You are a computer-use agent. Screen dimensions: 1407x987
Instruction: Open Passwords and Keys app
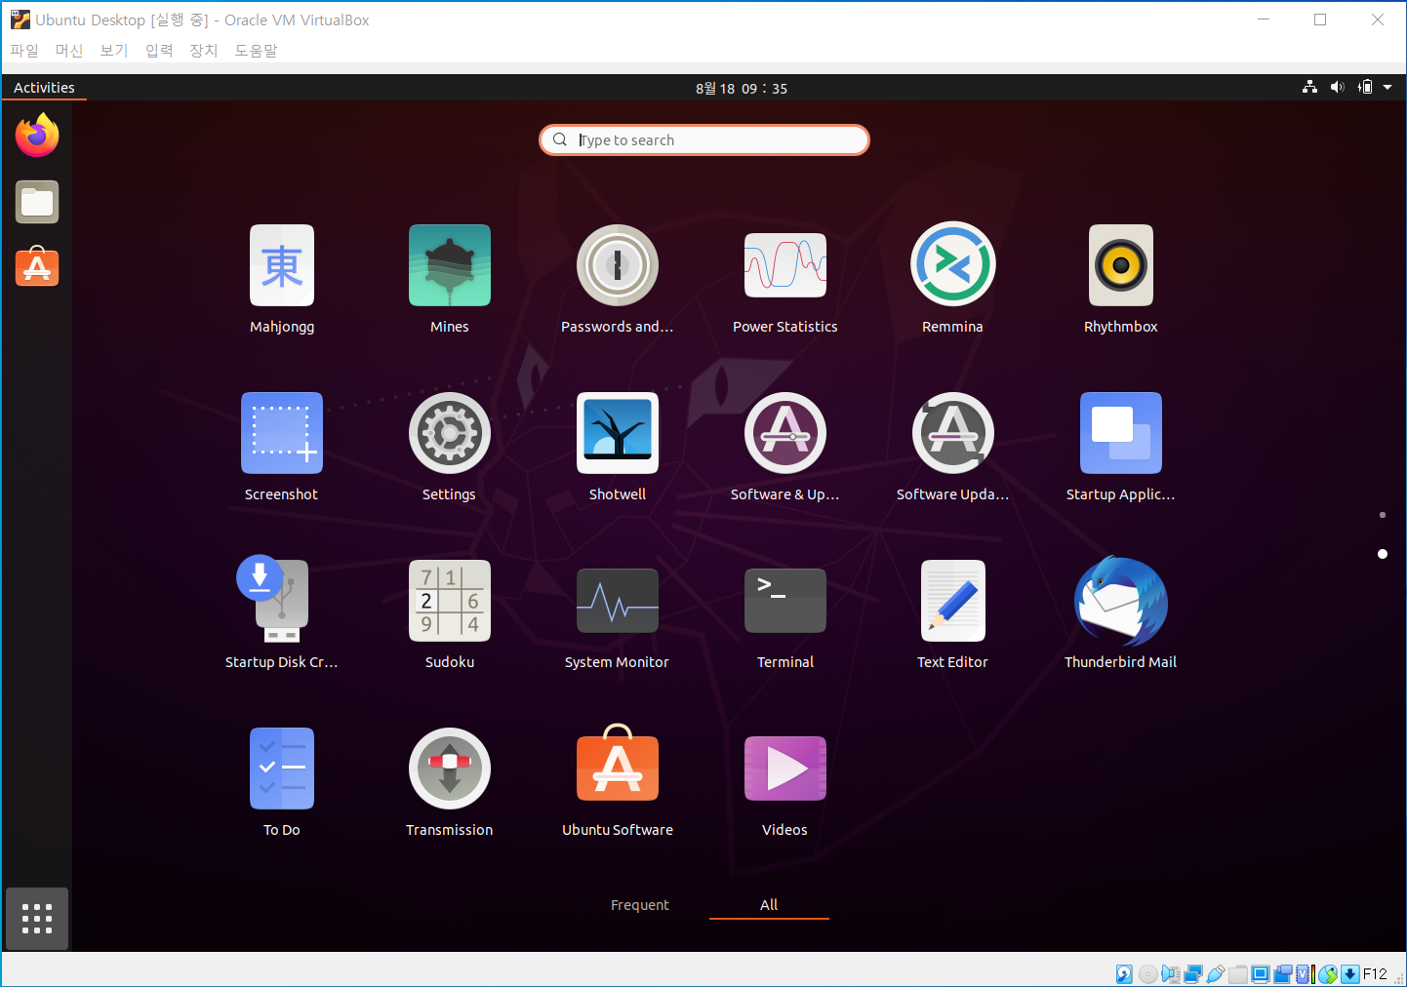click(618, 280)
